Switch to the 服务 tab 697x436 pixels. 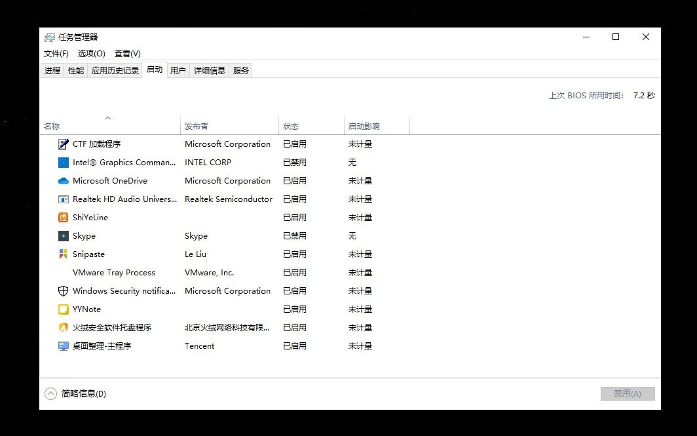pyautogui.click(x=240, y=70)
